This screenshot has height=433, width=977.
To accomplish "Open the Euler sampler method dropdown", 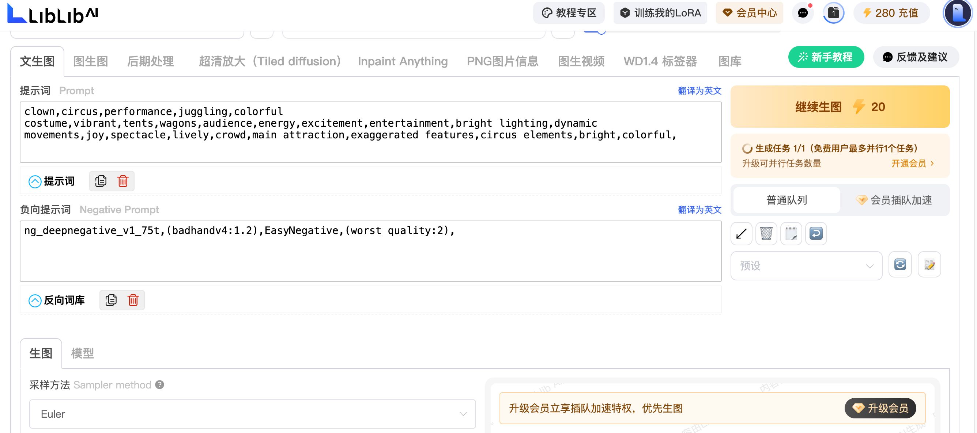I will pos(252,414).
